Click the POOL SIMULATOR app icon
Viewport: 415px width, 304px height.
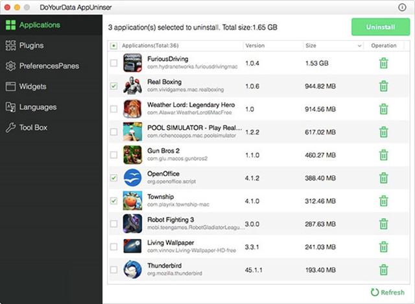point(132,132)
